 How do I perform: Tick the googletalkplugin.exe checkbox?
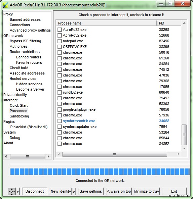[x=60, y=109]
